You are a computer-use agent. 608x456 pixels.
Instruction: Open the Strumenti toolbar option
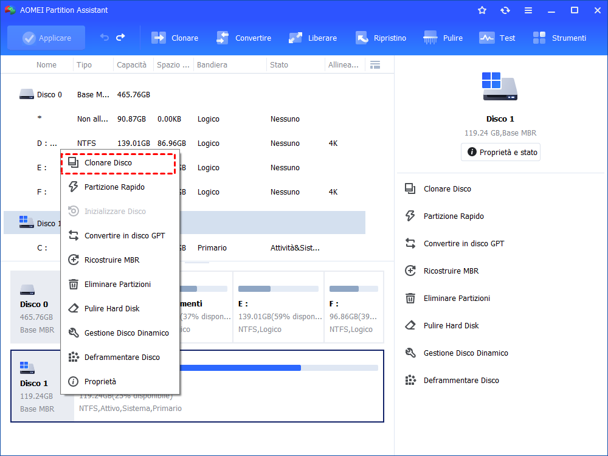[559, 38]
